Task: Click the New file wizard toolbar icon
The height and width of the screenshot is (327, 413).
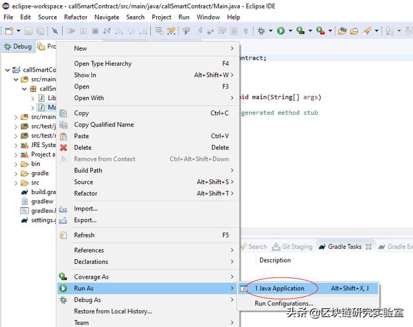Action: pos(9,31)
